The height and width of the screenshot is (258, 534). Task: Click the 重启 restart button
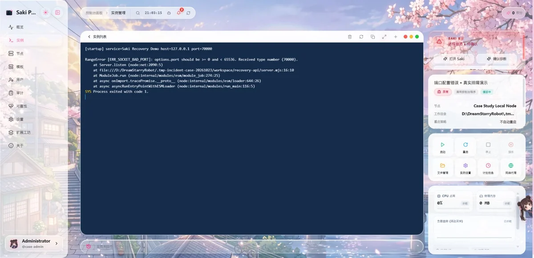[x=465, y=148]
